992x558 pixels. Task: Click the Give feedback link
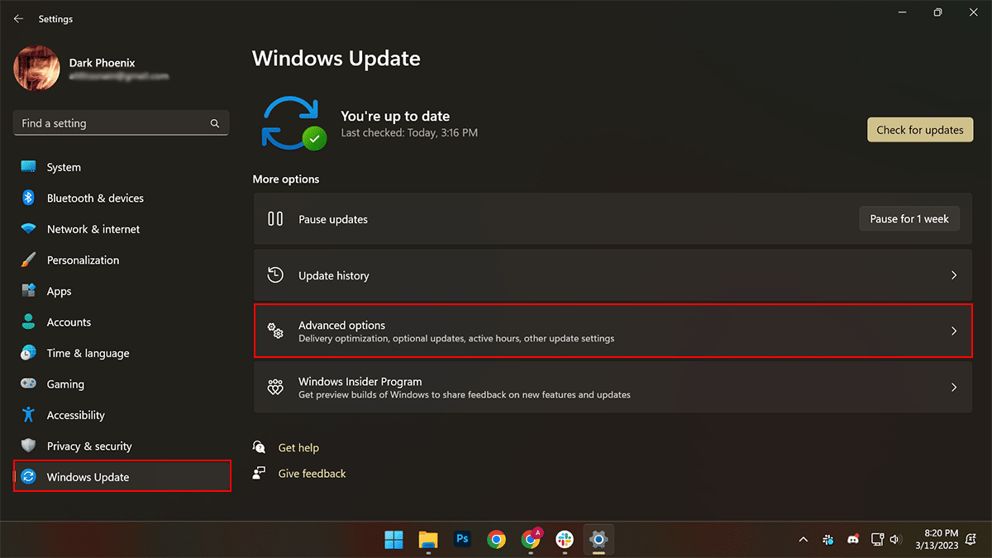tap(312, 474)
